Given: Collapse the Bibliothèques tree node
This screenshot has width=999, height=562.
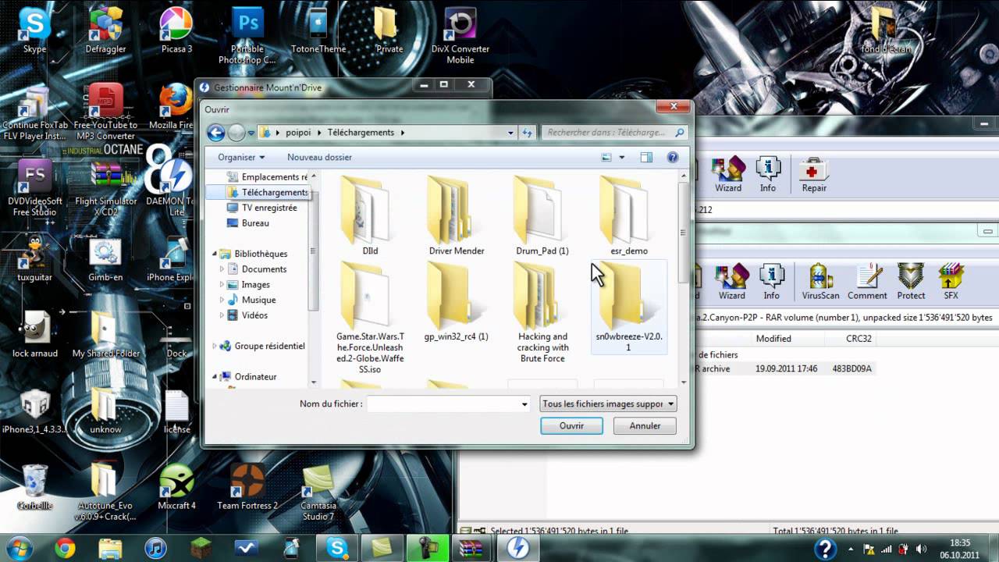Looking at the screenshot, I should point(215,254).
